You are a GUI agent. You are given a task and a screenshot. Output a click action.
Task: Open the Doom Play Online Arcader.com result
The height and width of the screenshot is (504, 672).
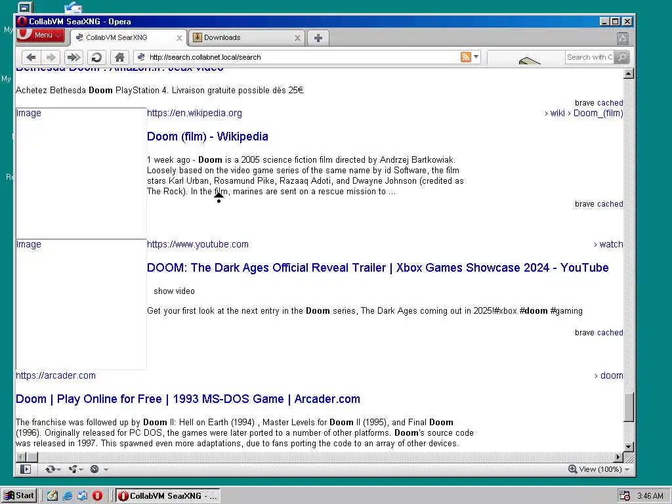click(x=188, y=399)
